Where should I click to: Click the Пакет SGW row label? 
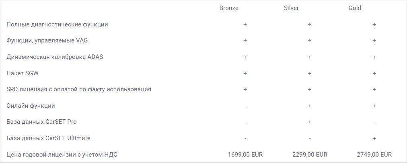click(23, 73)
